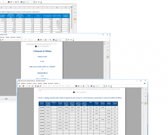Print document from anatocismo Writer toolbar
Screen dimensions: 168x135
point(38,86)
